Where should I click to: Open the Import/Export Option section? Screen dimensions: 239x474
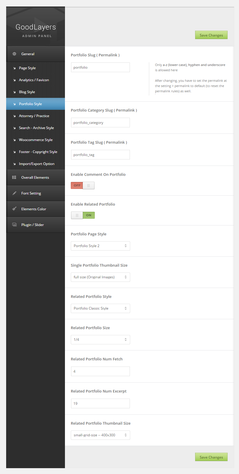tap(37, 164)
